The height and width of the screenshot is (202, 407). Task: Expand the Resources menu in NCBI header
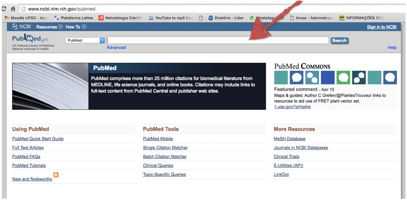click(x=49, y=27)
